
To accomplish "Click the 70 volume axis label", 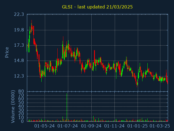I will click(21, 95).
